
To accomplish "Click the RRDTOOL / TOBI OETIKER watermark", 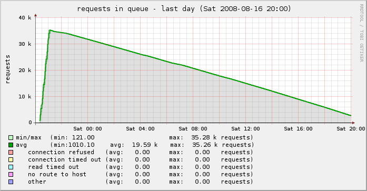I will tap(362, 33).
